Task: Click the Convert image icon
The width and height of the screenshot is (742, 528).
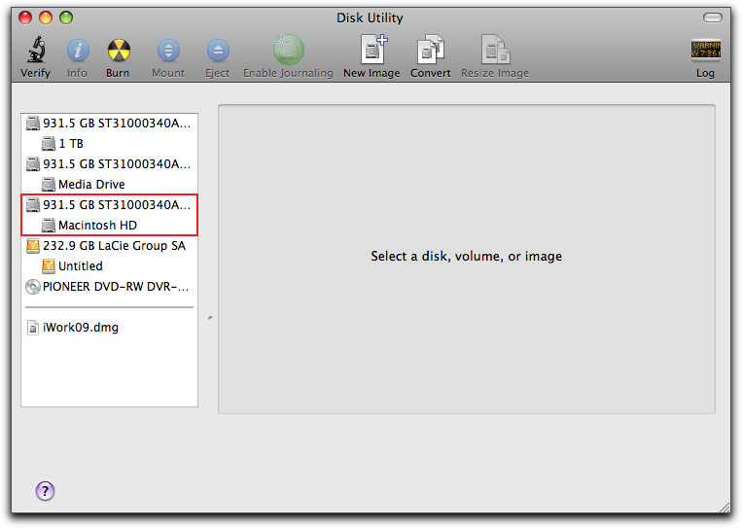Action: [x=430, y=50]
